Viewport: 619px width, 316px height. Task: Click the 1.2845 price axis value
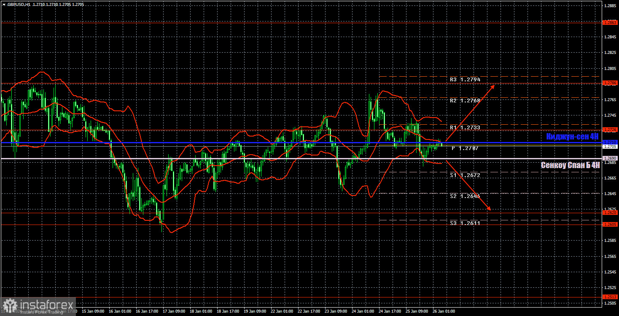(x=610, y=37)
